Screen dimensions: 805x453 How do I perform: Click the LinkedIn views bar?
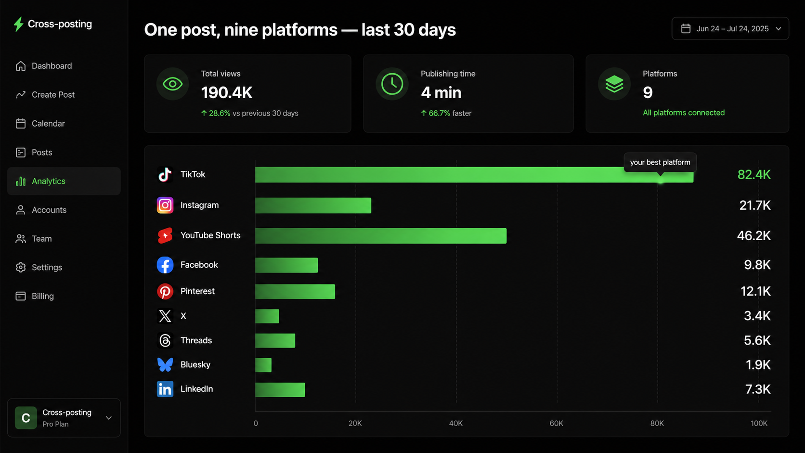pos(280,389)
